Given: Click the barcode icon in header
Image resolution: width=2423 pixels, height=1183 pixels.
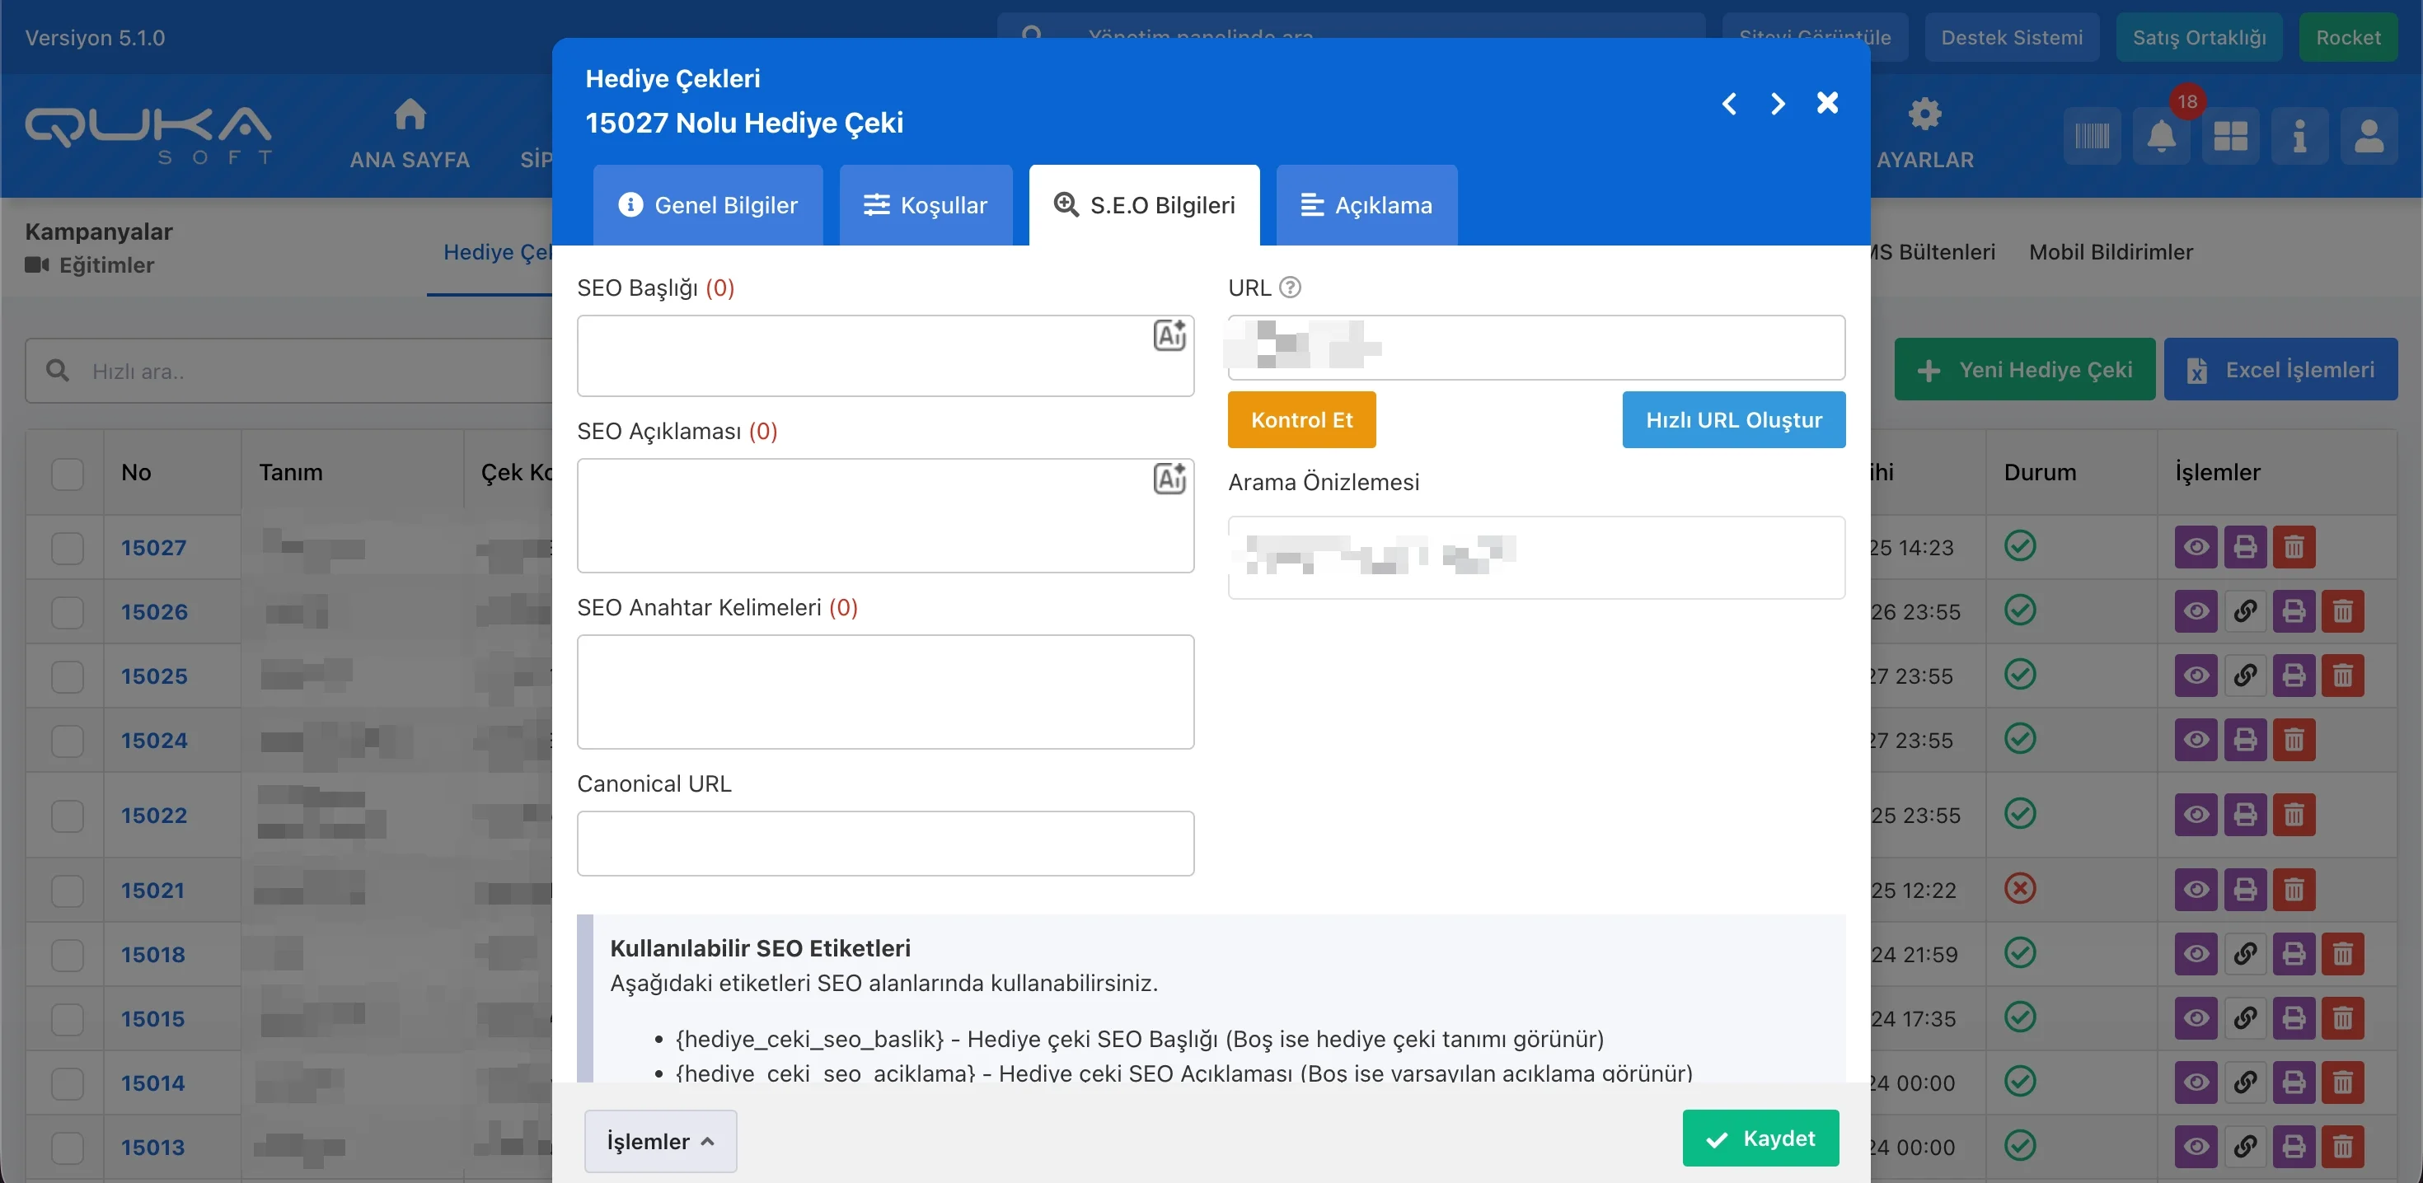Looking at the screenshot, I should [2091, 138].
